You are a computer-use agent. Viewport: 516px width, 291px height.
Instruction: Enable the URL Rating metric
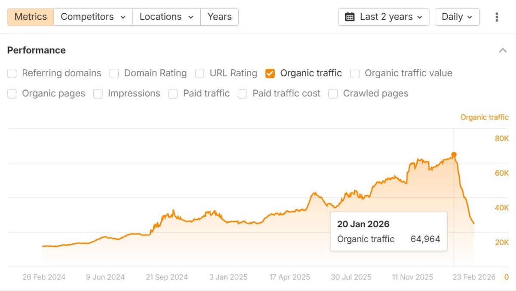coord(200,74)
